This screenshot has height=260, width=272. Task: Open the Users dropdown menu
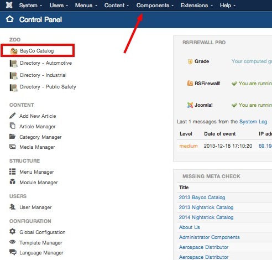click(59, 6)
